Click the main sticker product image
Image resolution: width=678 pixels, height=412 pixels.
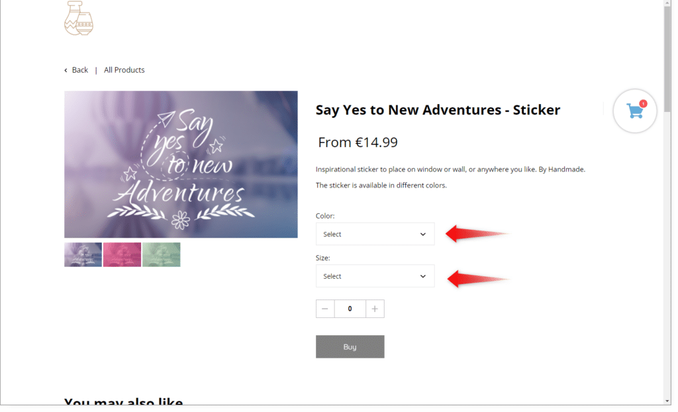pyautogui.click(x=181, y=164)
